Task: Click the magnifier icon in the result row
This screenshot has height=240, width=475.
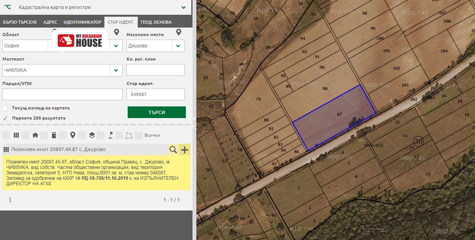Action: tap(173, 150)
